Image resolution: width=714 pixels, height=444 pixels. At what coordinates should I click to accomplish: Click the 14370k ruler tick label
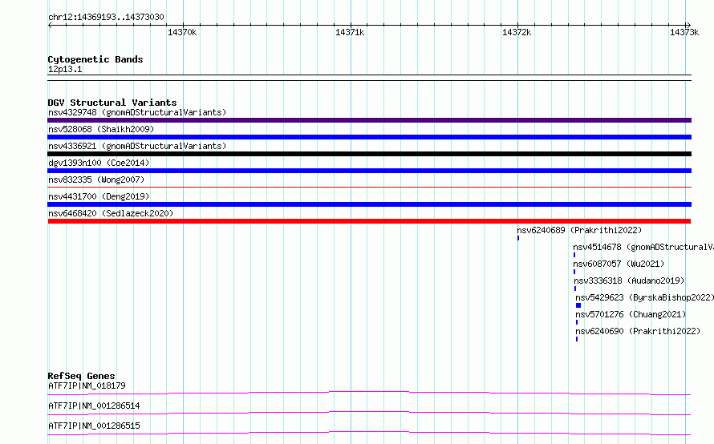click(x=182, y=32)
